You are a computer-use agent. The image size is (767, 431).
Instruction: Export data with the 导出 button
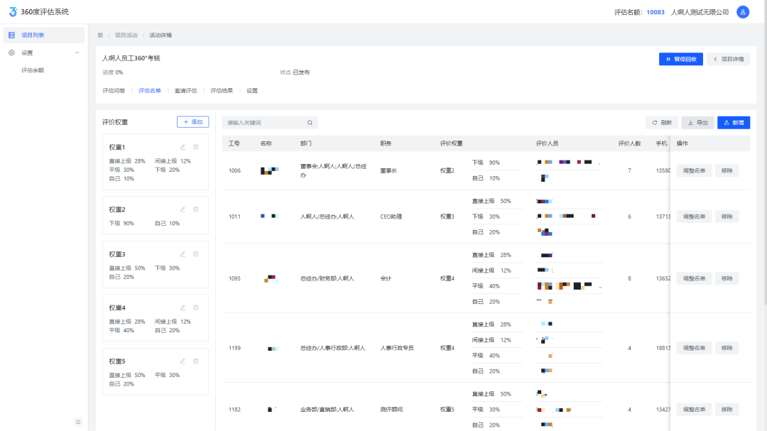pos(697,122)
